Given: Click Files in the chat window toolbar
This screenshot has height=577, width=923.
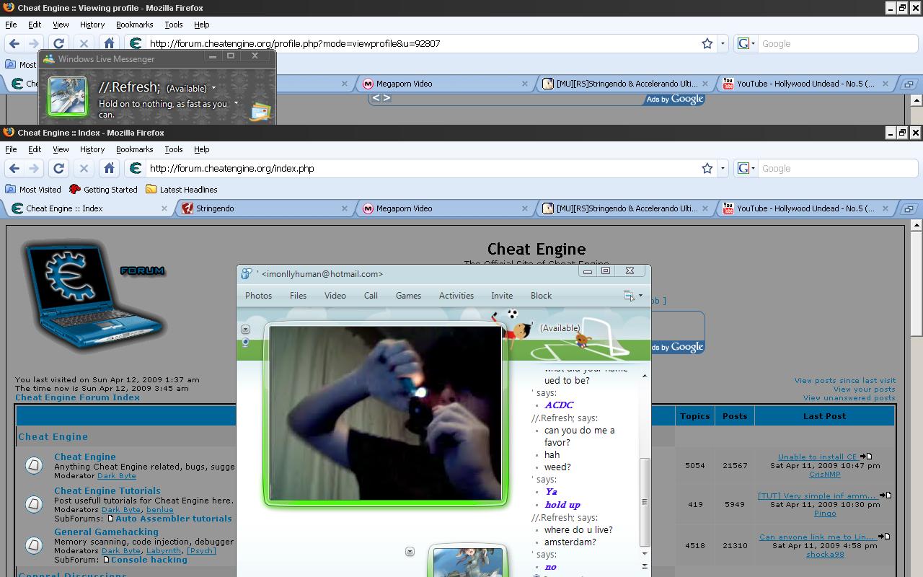Looking at the screenshot, I should click(298, 296).
